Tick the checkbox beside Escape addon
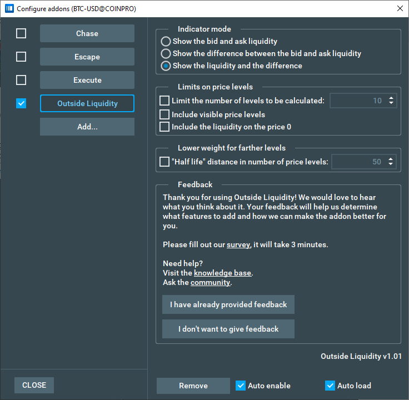The width and height of the screenshot is (409, 400). point(21,57)
